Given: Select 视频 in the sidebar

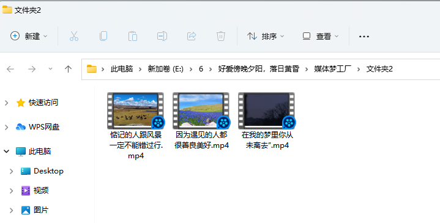Looking at the screenshot, I should pyautogui.click(x=35, y=191).
